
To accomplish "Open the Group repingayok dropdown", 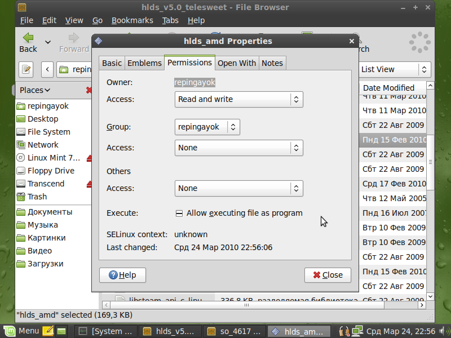I will [x=207, y=127].
